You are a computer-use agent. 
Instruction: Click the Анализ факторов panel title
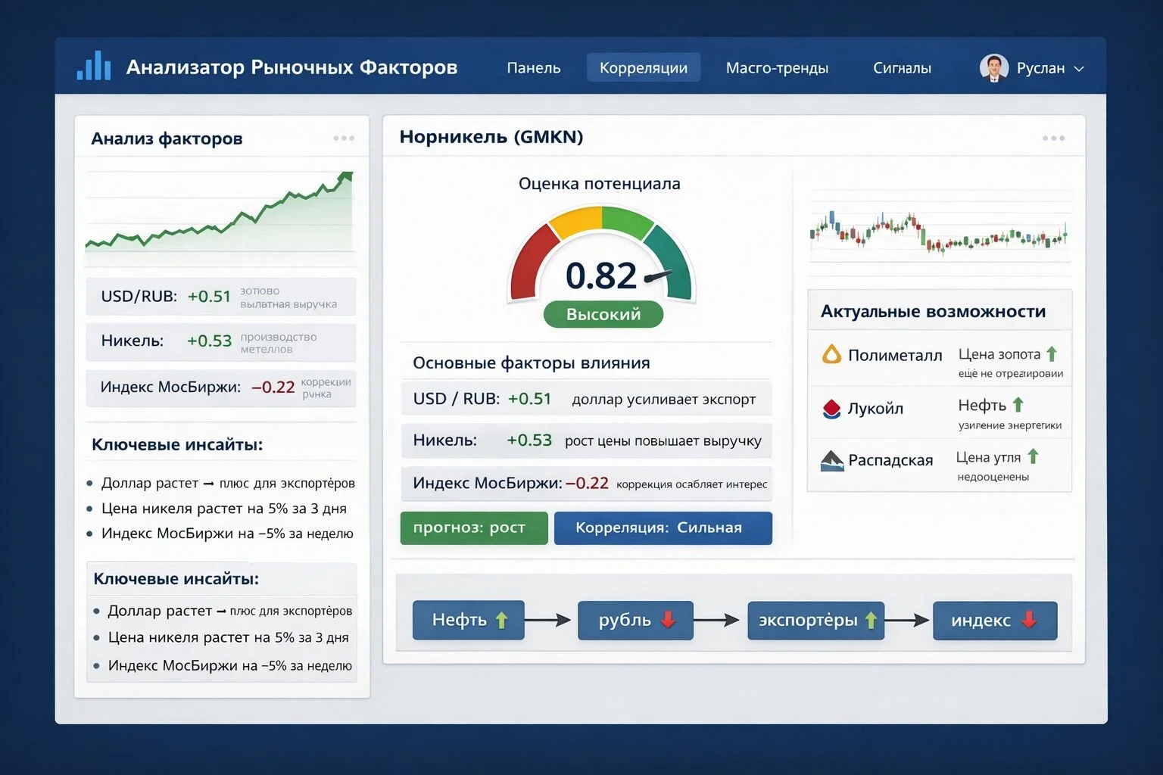167,139
